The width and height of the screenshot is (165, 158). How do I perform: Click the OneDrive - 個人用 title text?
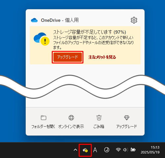coord(60,20)
